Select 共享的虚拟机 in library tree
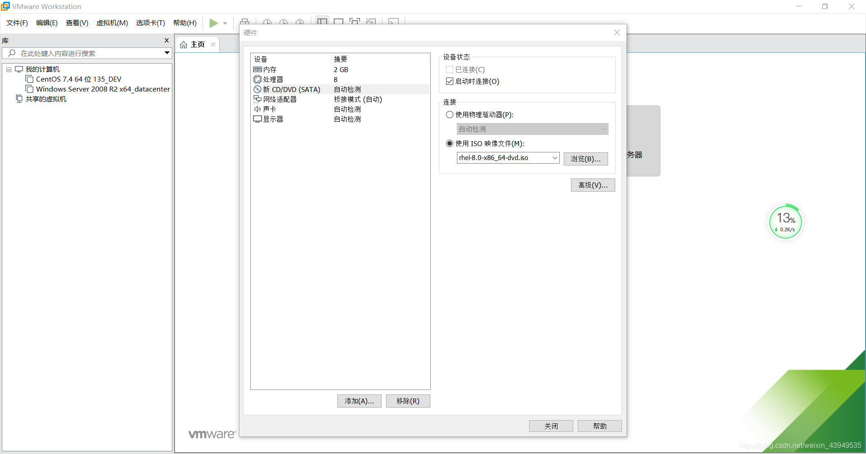Image resolution: width=866 pixels, height=454 pixels. [x=46, y=99]
